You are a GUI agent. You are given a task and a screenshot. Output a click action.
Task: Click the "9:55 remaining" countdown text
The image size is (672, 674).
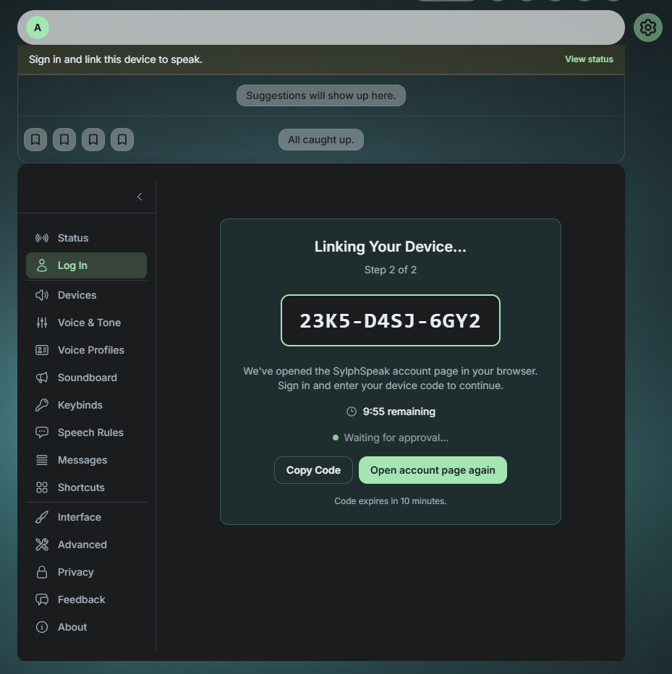[399, 411]
